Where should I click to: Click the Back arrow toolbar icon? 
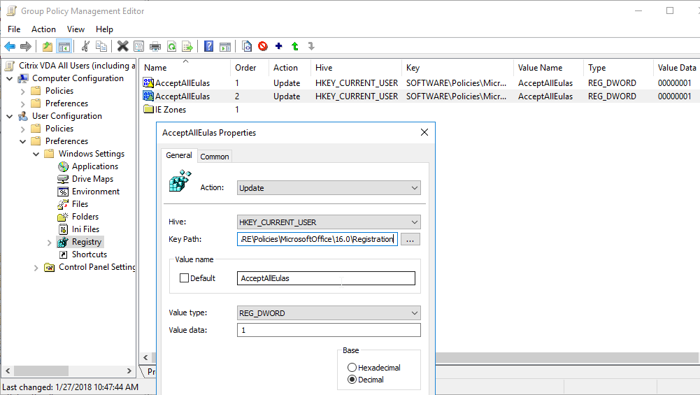(10, 46)
